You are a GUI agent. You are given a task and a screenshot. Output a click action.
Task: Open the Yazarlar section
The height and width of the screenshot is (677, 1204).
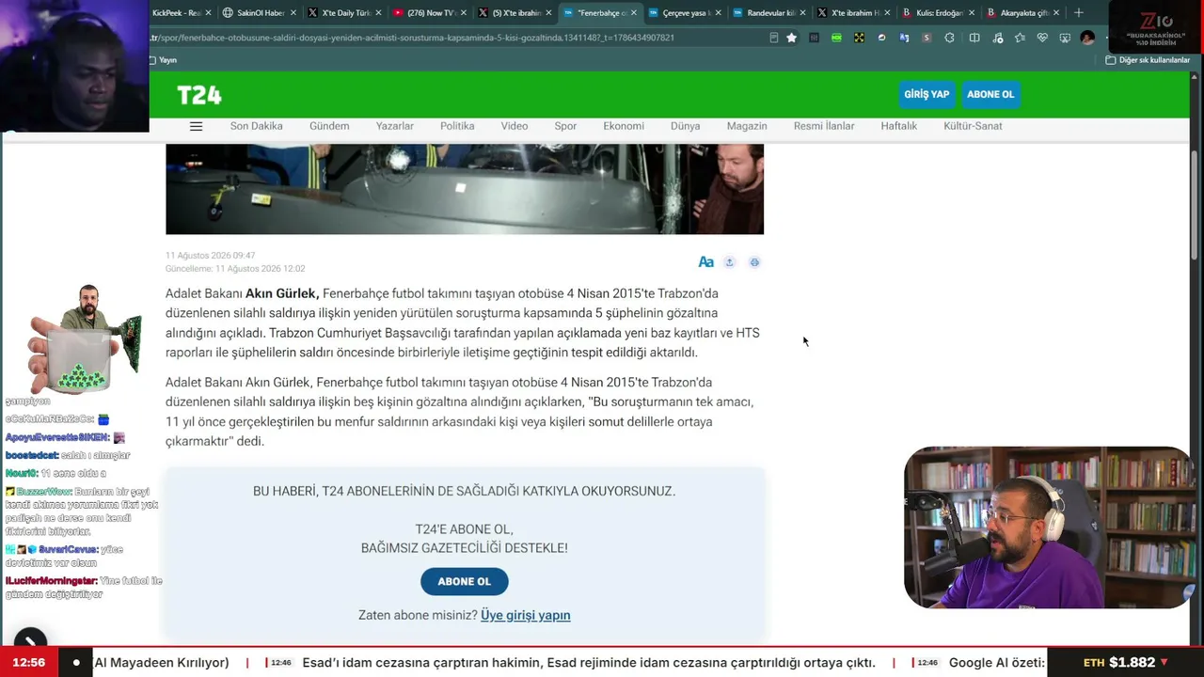[x=395, y=126]
